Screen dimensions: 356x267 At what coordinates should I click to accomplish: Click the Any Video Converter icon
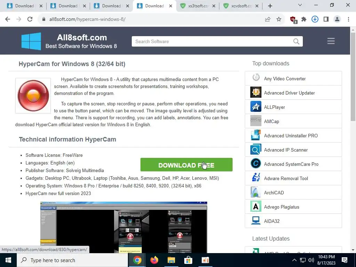[x=256, y=78]
